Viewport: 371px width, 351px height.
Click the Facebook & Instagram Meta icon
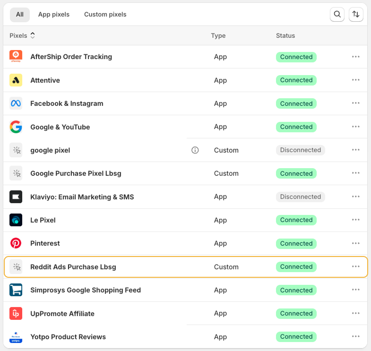pyautogui.click(x=16, y=103)
